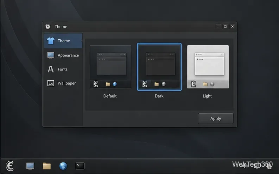This screenshot has height=174, width=279.
Task: Launch the web browser globe in taskbar
Action: pyautogui.click(x=63, y=166)
